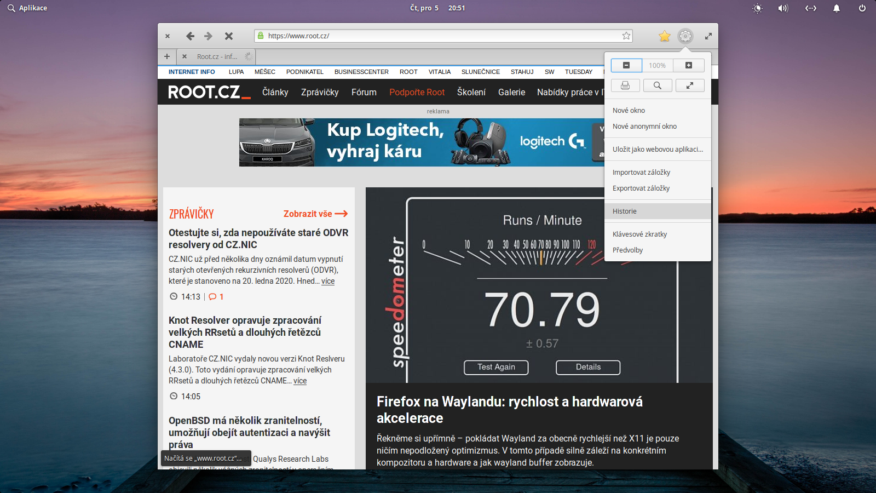The image size is (876, 493).
Task: Open the print dialog from the menu
Action: click(x=625, y=85)
